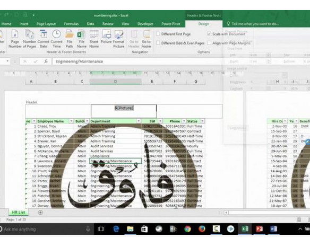Open Word from taskbar
Viewport: 310px width, 238px height.
coord(273,229)
